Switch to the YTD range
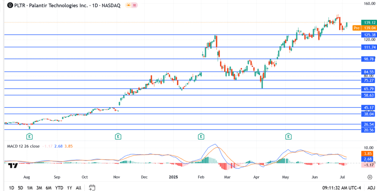 [x=59, y=188]
